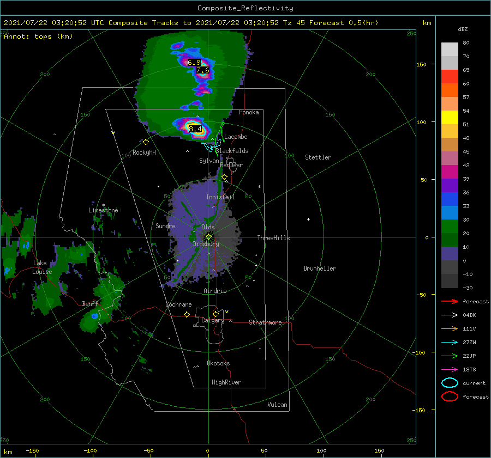
Task: Click the Strathmore label
Action: pyautogui.click(x=265, y=322)
